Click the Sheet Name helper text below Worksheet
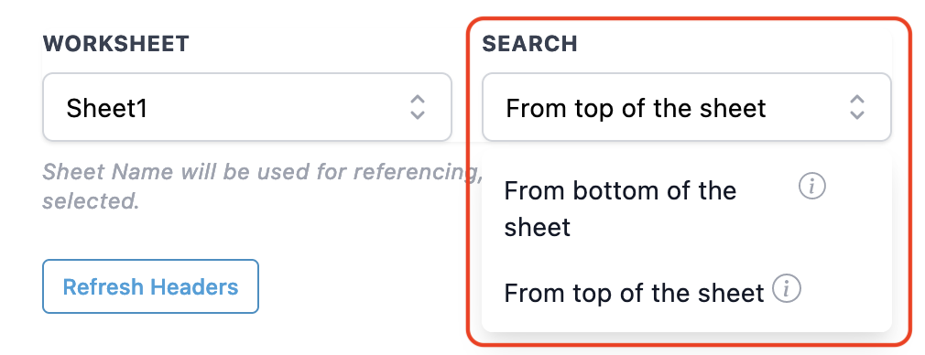The height and width of the screenshot is (355, 925). (259, 187)
